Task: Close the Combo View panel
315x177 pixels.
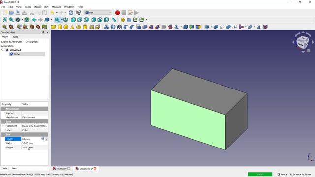Action: click(47, 32)
